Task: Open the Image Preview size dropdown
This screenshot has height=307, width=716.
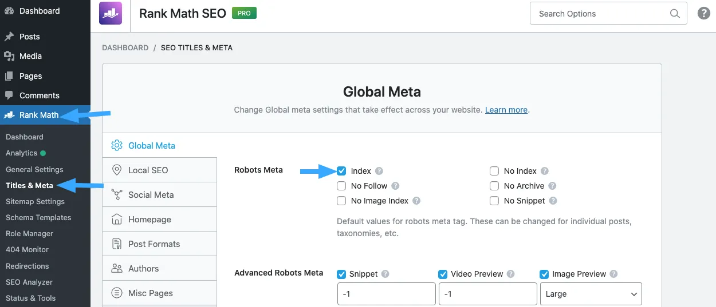Action: [x=591, y=294]
